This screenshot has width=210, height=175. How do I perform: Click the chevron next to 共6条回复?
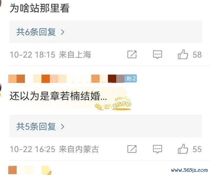click(63, 32)
